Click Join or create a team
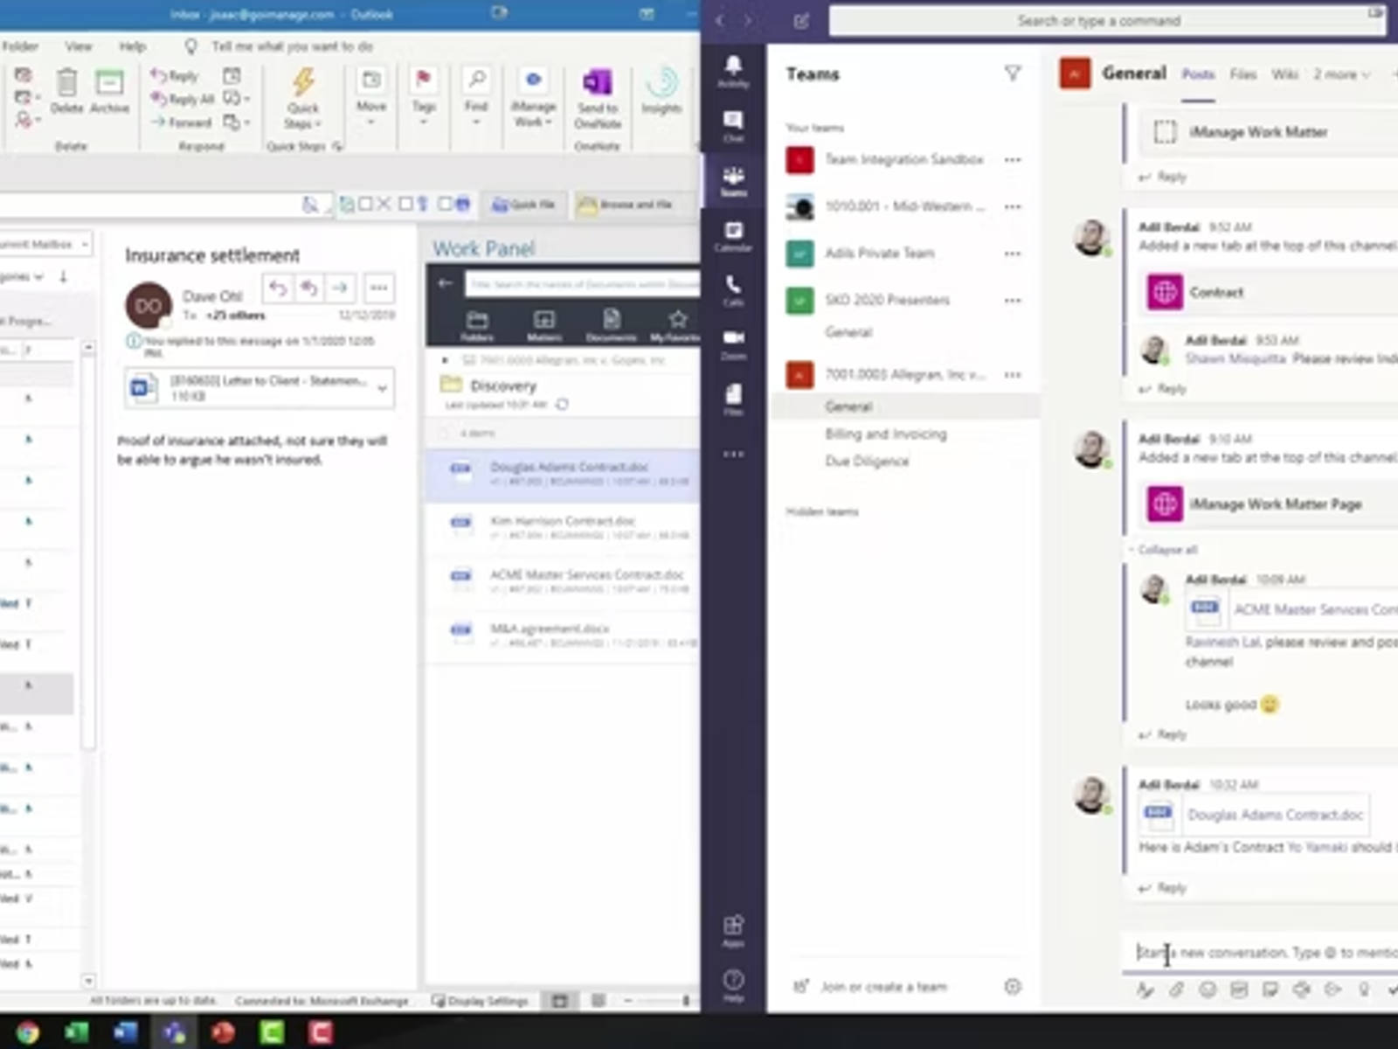The image size is (1398, 1049). click(882, 986)
